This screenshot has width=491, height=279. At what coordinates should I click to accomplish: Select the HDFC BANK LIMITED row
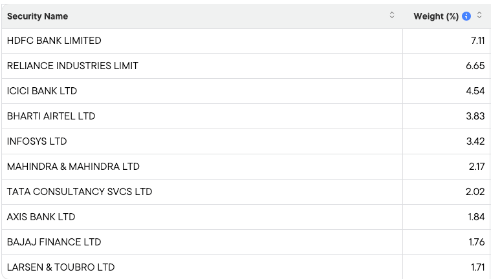tap(54, 41)
